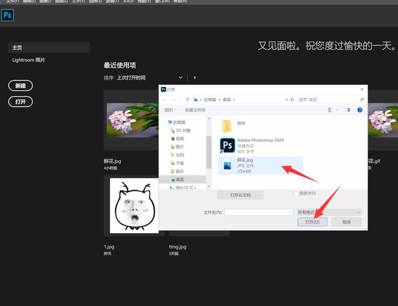The width and height of the screenshot is (398, 306).
Task: Open the 文件(F) menu
Action: [12, 1]
